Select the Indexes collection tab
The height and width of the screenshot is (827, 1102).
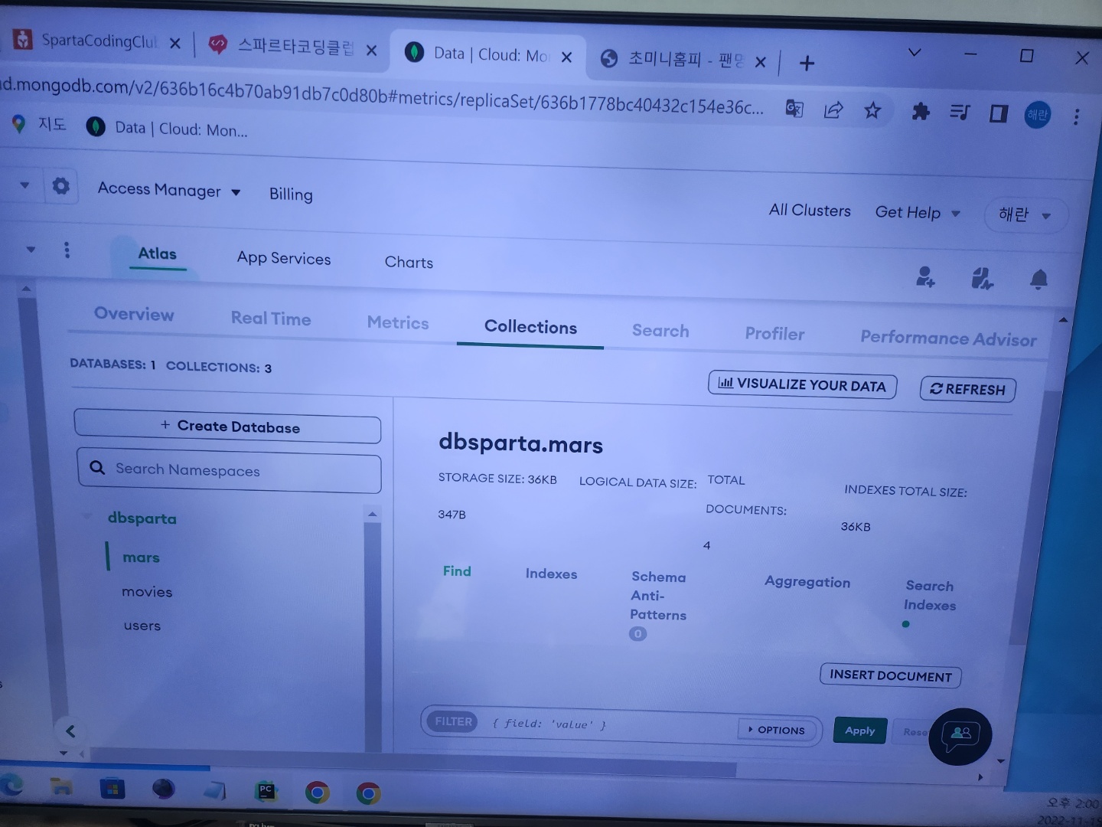551,574
